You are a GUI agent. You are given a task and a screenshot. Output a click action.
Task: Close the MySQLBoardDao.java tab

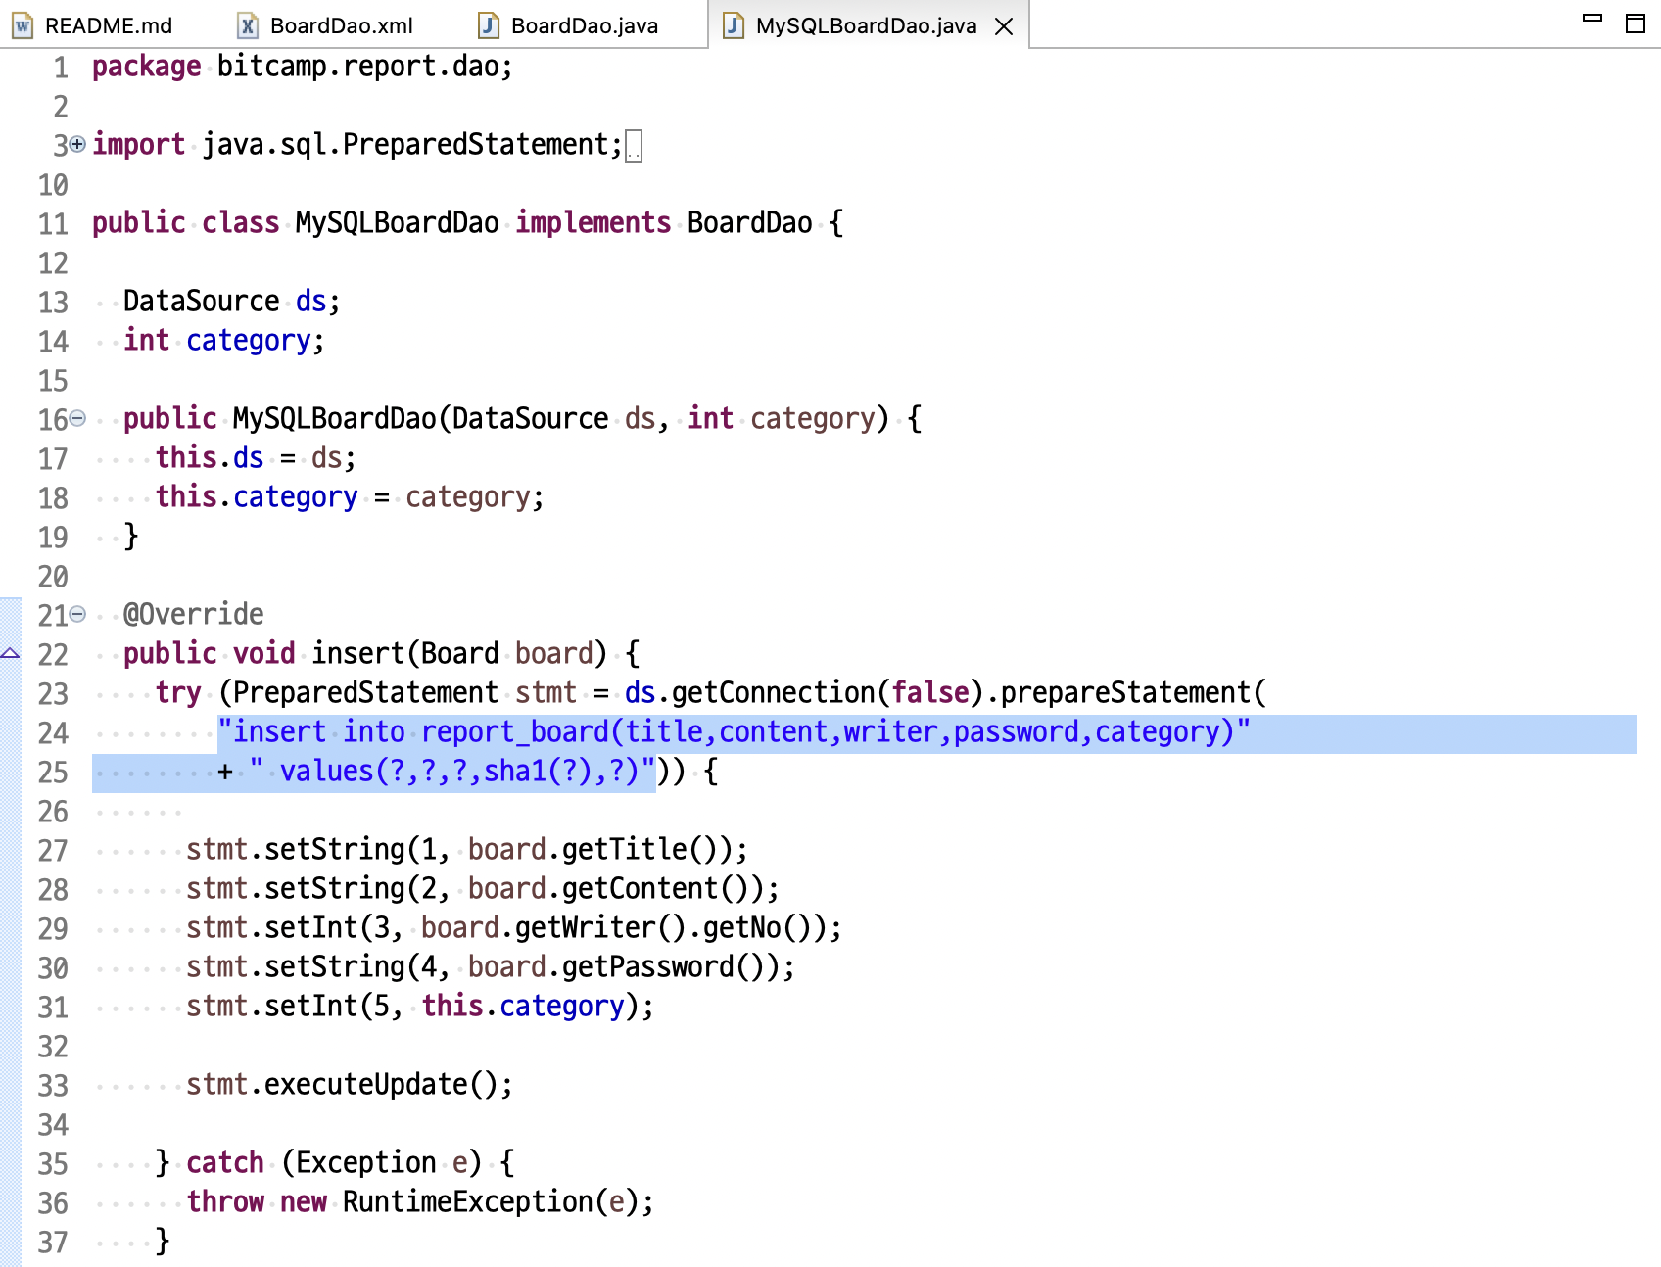(x=1004, y=26)
